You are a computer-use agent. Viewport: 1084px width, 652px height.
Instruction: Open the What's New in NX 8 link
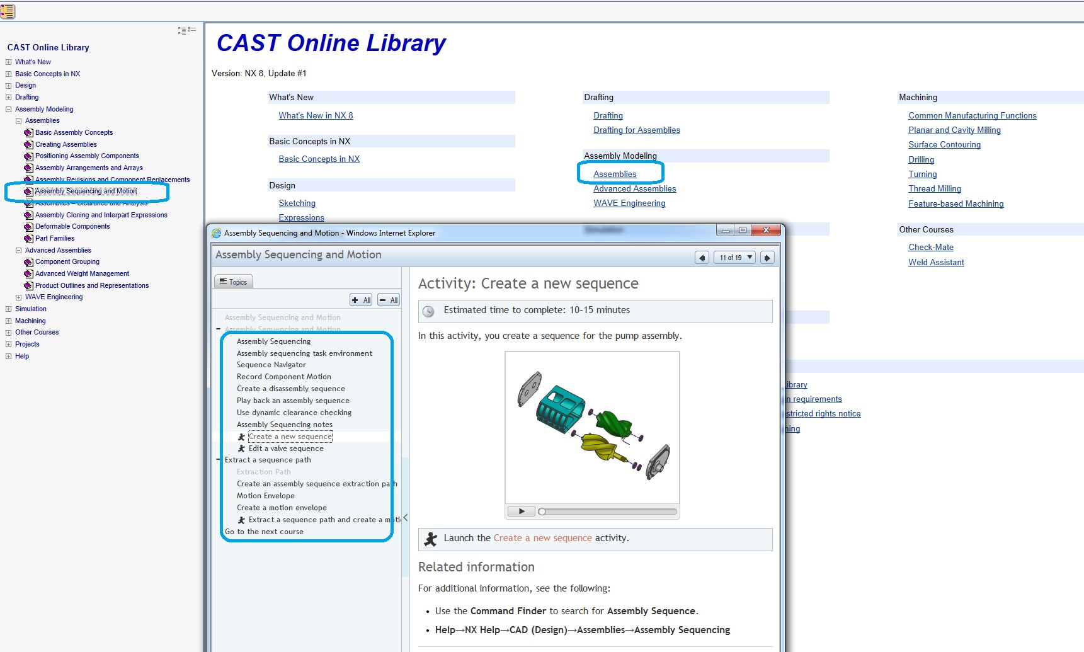pos(316,116)
